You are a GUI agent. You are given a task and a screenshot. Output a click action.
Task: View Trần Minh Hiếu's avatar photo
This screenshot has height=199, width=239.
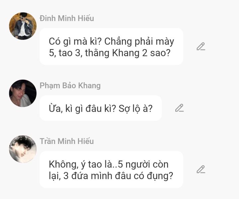point(23,149)
